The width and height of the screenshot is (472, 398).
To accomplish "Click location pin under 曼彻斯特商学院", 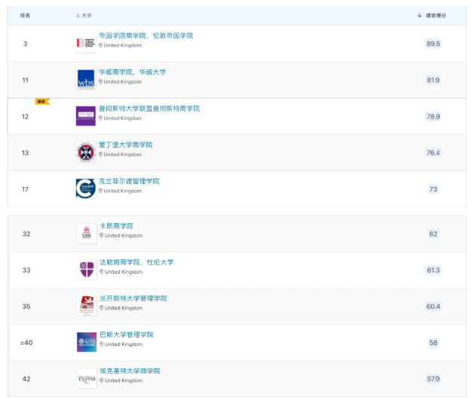I will [x=101, y=118].
